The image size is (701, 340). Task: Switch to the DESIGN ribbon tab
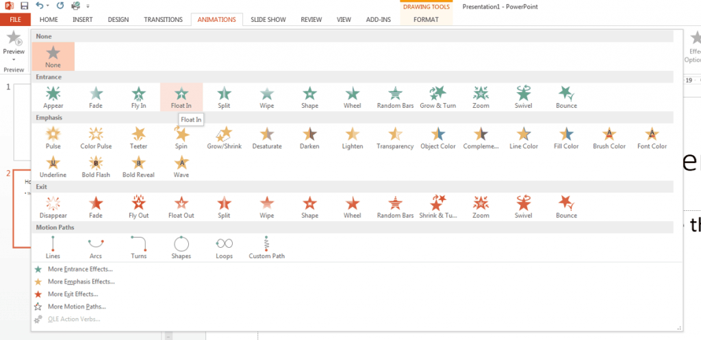pyautogui.click(x=118, y=20)
